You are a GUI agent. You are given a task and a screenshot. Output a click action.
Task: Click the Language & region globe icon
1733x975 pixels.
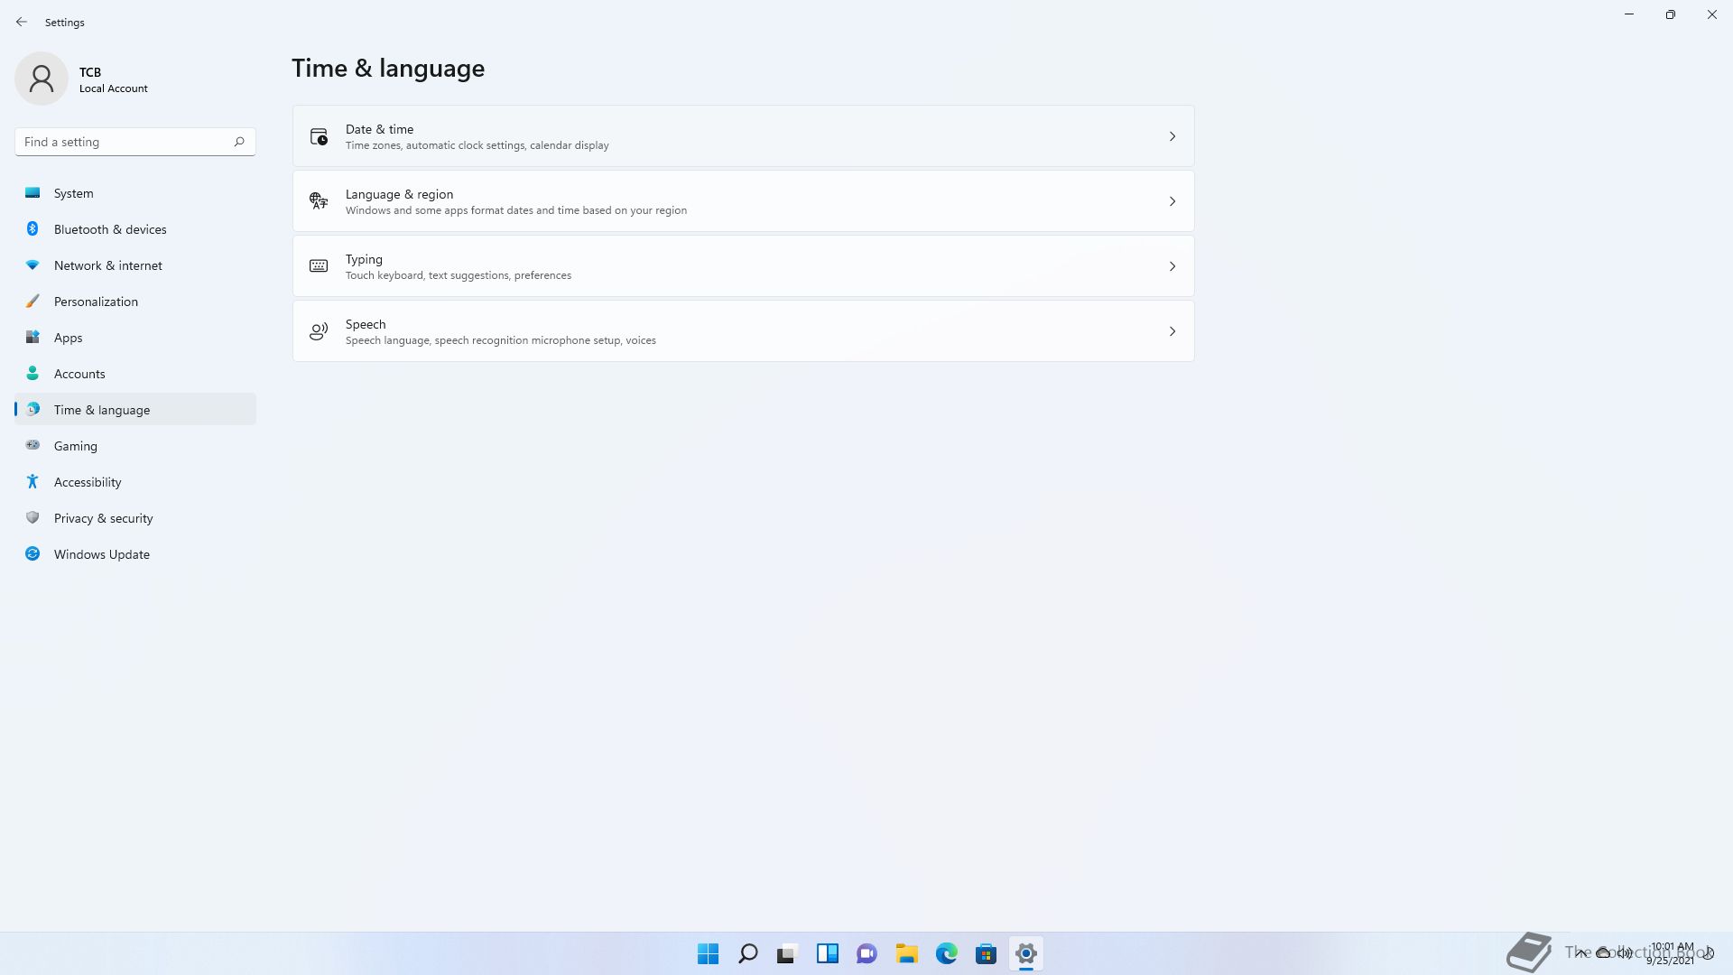coord(319,201)
